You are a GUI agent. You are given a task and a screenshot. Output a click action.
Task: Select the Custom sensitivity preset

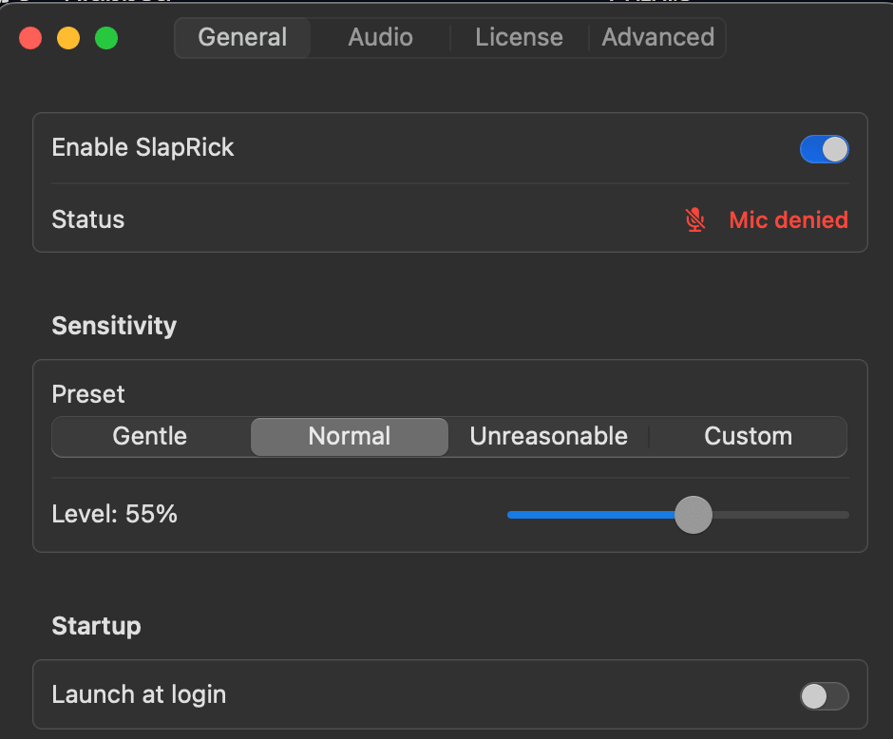[748, 436]
